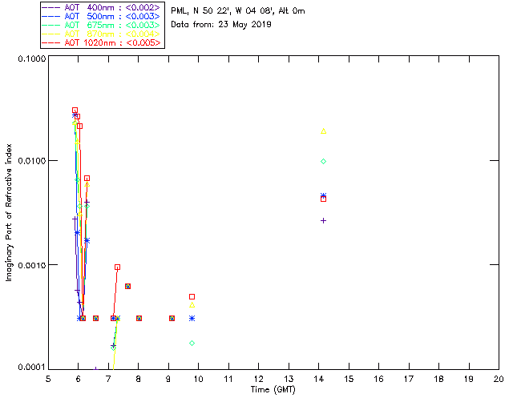Click the AOT 1020nm legend entry
The image size is (513, 410).
102,42
